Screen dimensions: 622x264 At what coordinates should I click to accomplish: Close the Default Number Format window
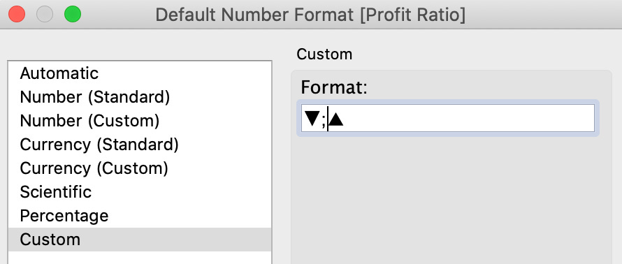click(x=17, y=15)
